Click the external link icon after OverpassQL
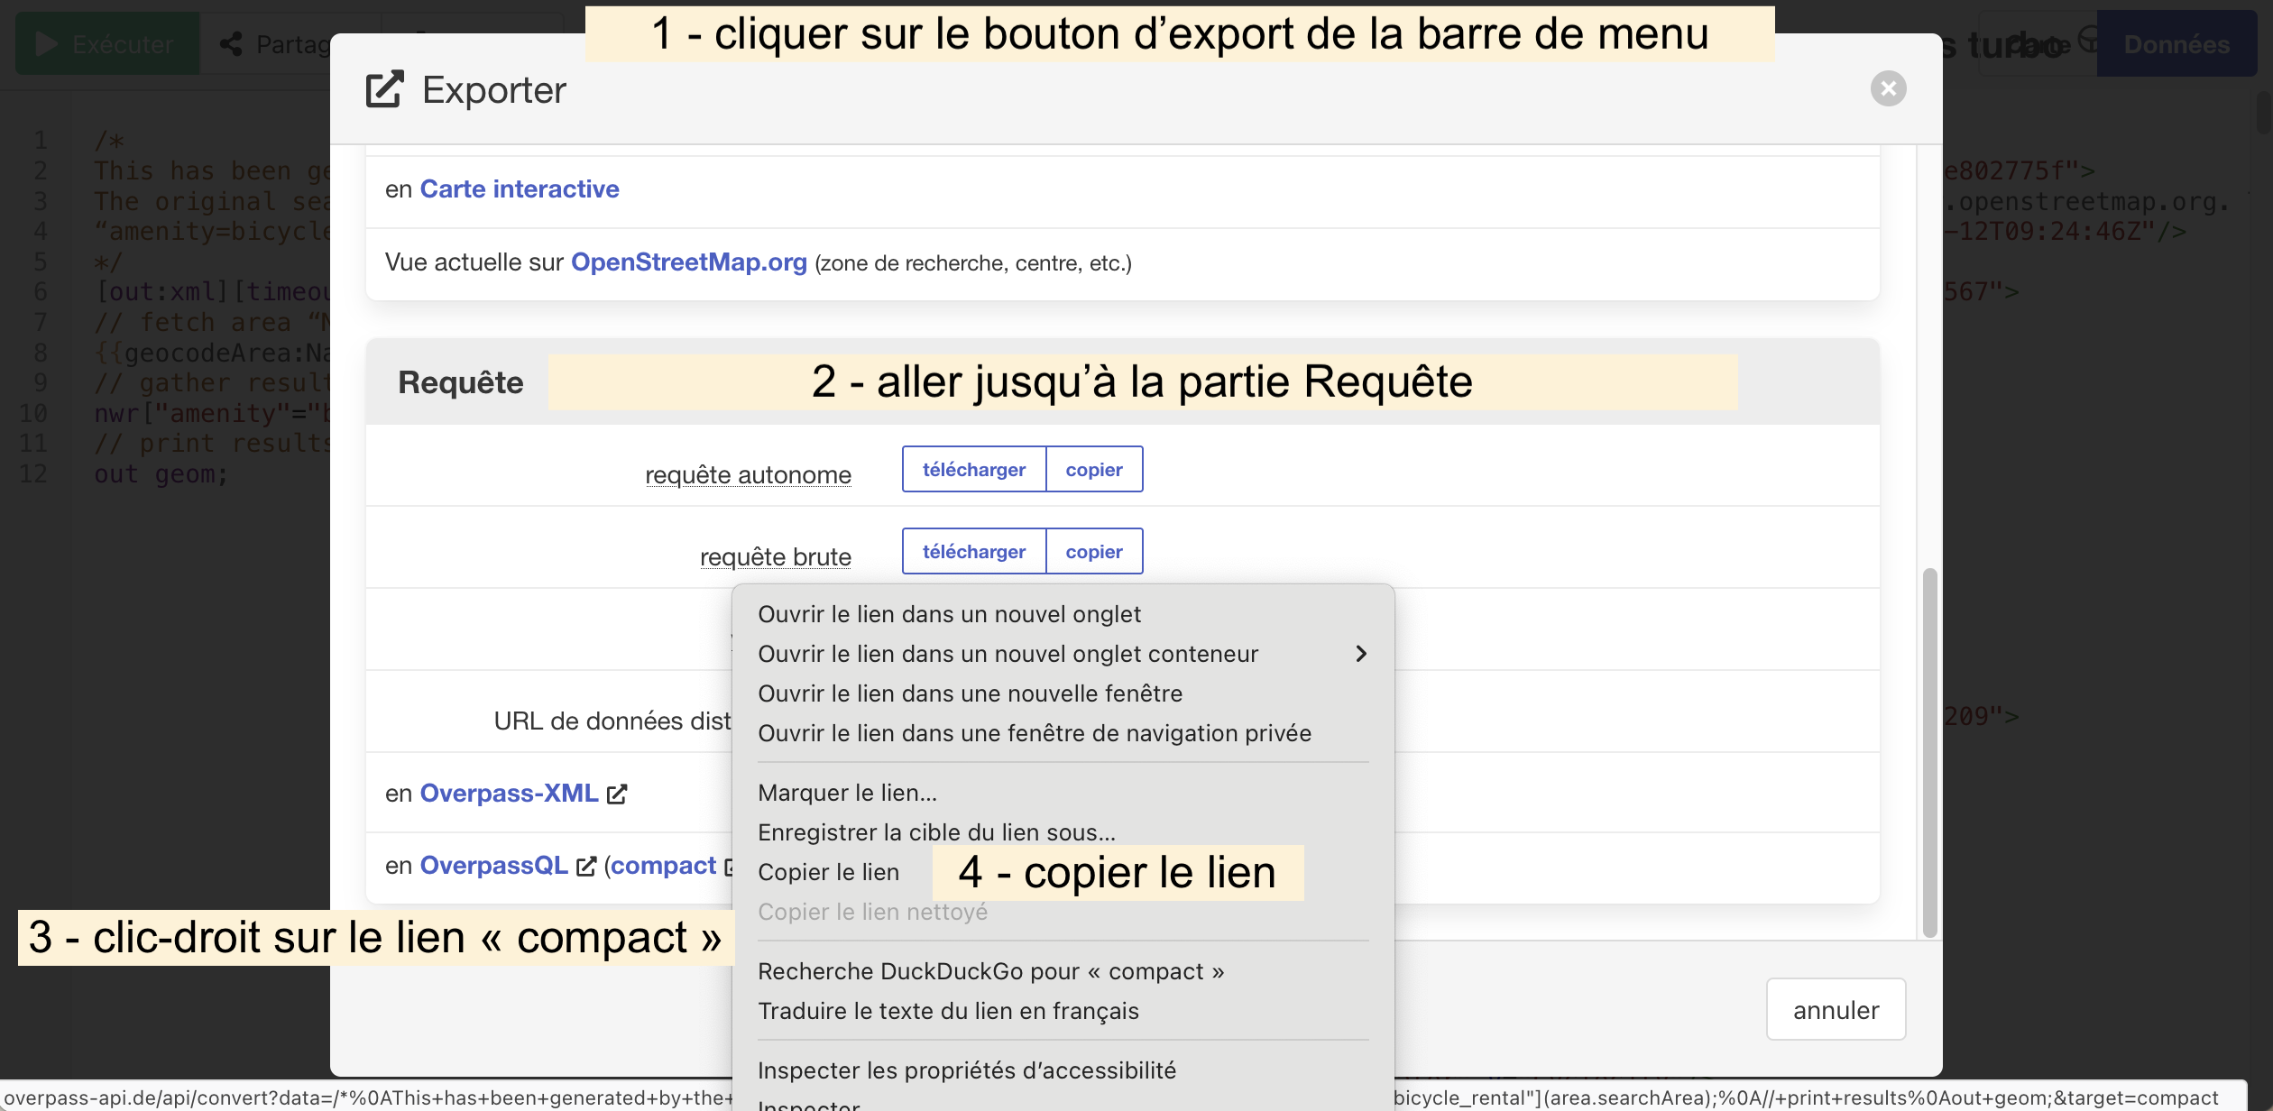 pos(586,866)
